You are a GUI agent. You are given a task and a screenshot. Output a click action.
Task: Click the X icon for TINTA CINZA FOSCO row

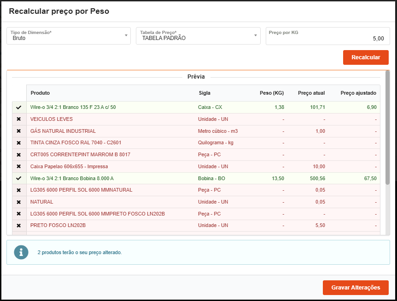pos(19,143)
